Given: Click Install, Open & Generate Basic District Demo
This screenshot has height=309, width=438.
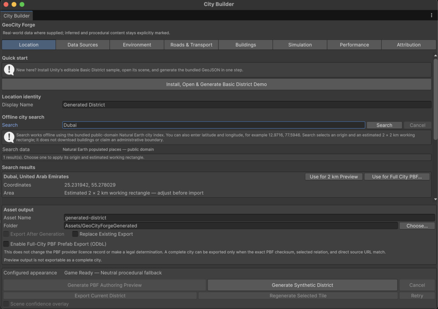Looking at the screenshot, I should coord(216,84).
